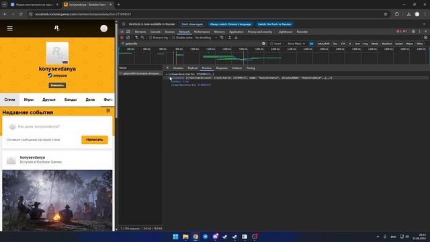Close the request details pane
430x242 pixels.
click(167, 68)
